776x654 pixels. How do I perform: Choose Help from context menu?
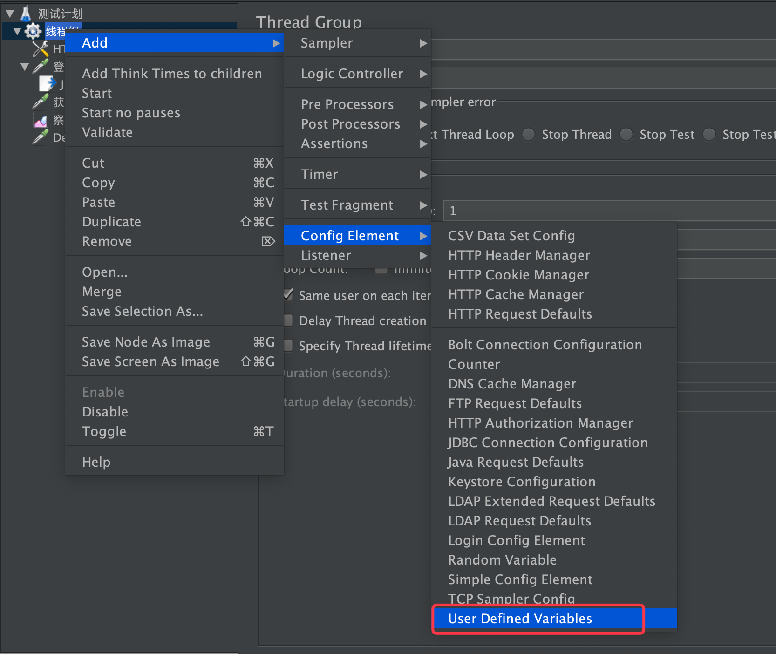pos(175,462)
